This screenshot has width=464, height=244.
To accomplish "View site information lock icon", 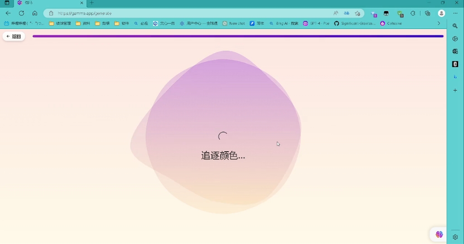I will (x=51, y=13).
